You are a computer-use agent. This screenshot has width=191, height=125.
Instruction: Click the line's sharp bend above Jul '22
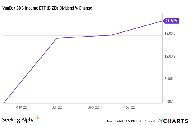(57, 38)
